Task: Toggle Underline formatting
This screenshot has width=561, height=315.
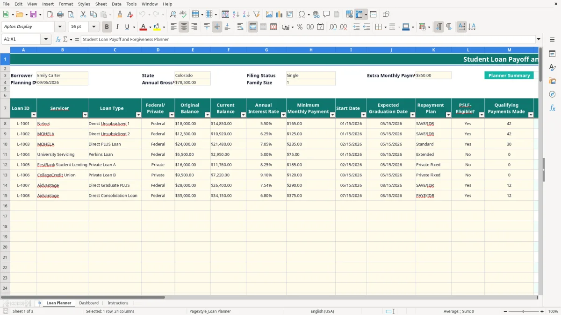Action: click(x=127, y=27)
